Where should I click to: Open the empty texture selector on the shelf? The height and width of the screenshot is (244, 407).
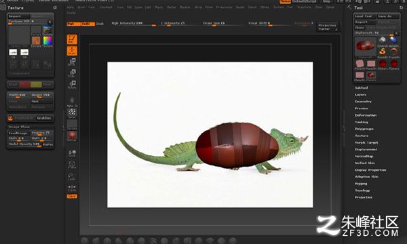point(72,125)
